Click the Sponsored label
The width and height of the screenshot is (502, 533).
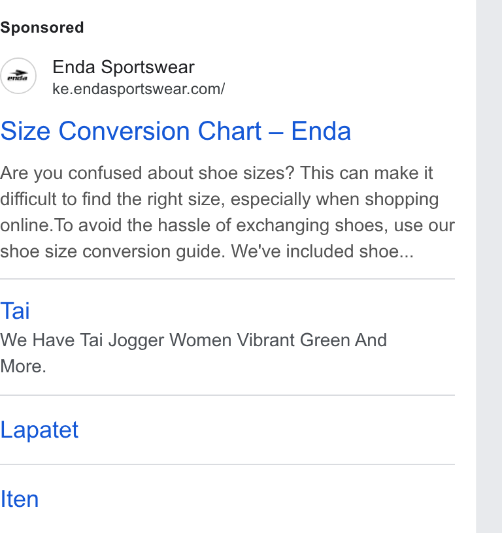coord(42,27)
